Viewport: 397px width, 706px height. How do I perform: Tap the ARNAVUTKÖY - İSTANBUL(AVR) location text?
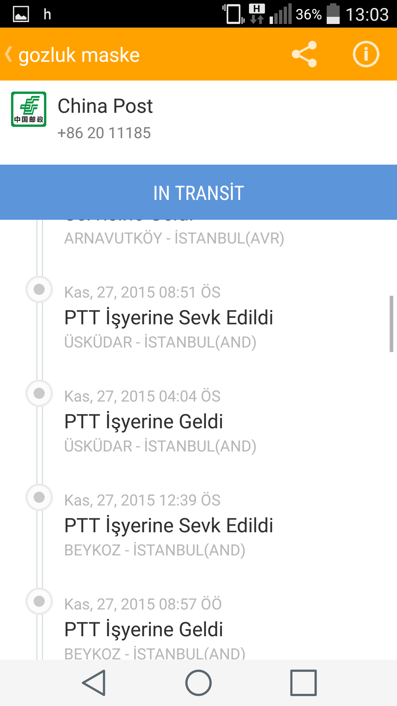[174, 238]
